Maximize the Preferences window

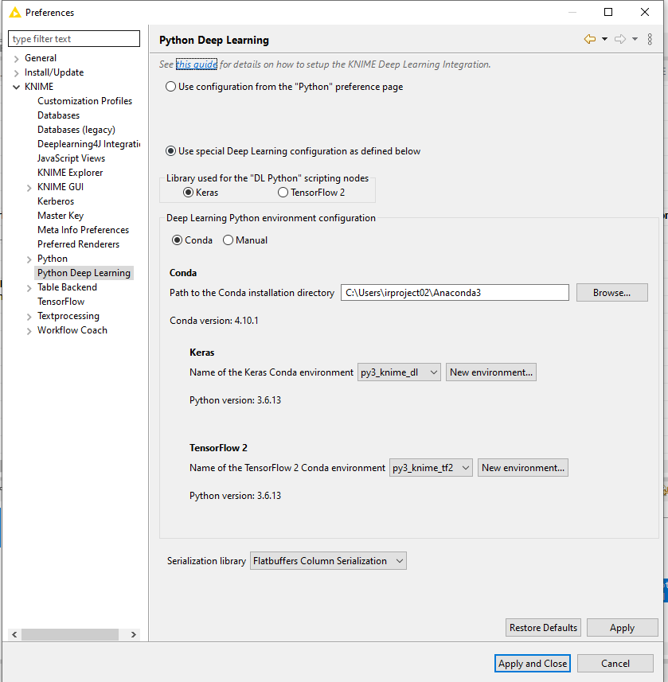[608, 12]
